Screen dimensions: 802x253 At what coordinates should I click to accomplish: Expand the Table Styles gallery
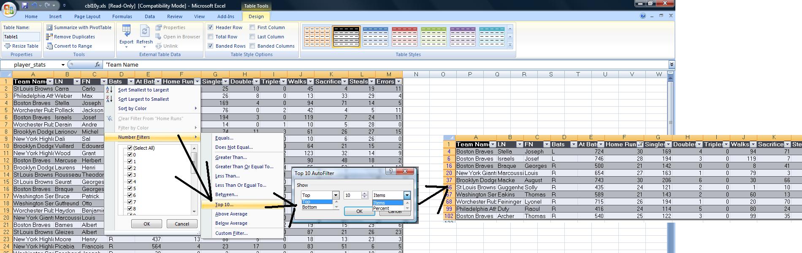(510, 45)
